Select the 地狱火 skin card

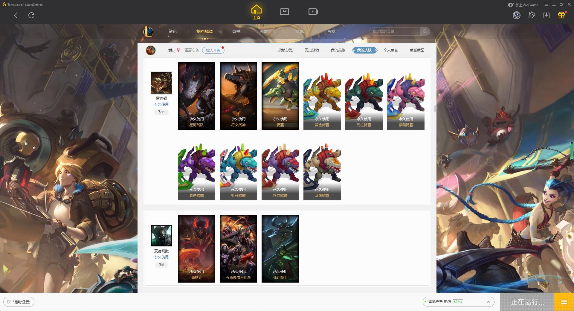coord(196,249)
